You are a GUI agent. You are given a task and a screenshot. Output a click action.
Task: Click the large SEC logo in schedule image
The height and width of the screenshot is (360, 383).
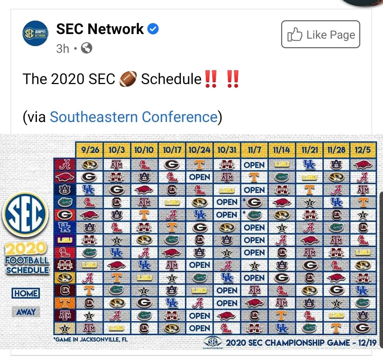click(x=26, y=215)
